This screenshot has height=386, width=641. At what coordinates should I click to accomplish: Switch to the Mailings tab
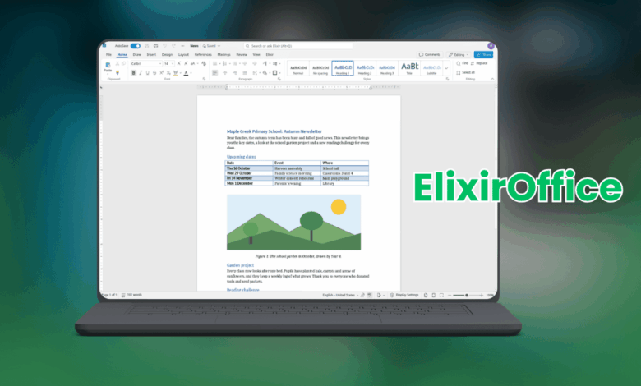[224, 54]
